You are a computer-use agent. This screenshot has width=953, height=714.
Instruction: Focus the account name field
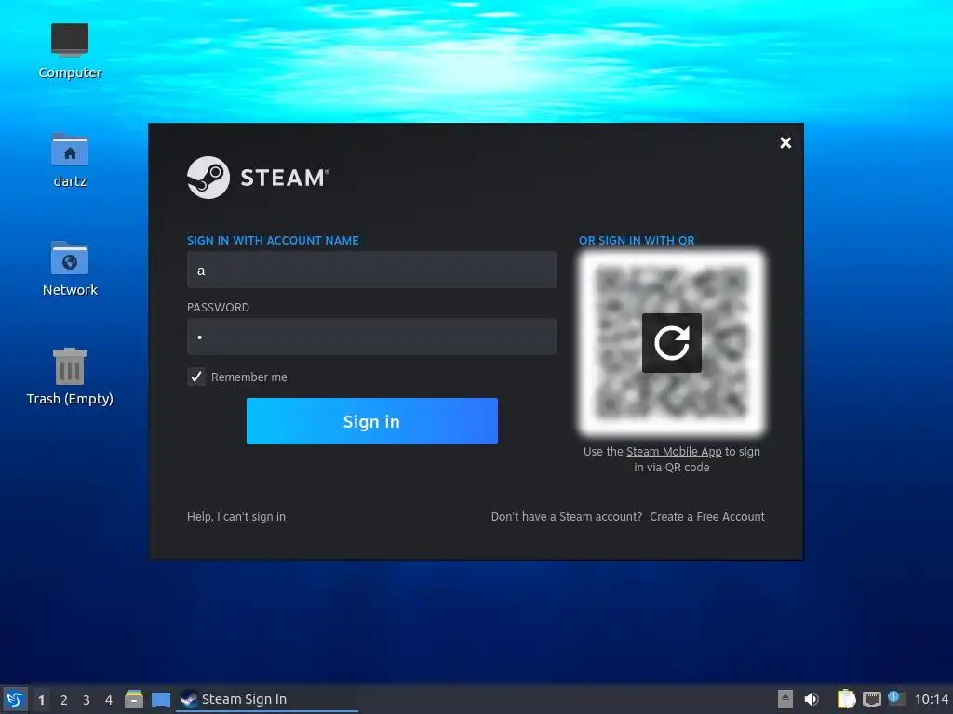coord(371,271)
